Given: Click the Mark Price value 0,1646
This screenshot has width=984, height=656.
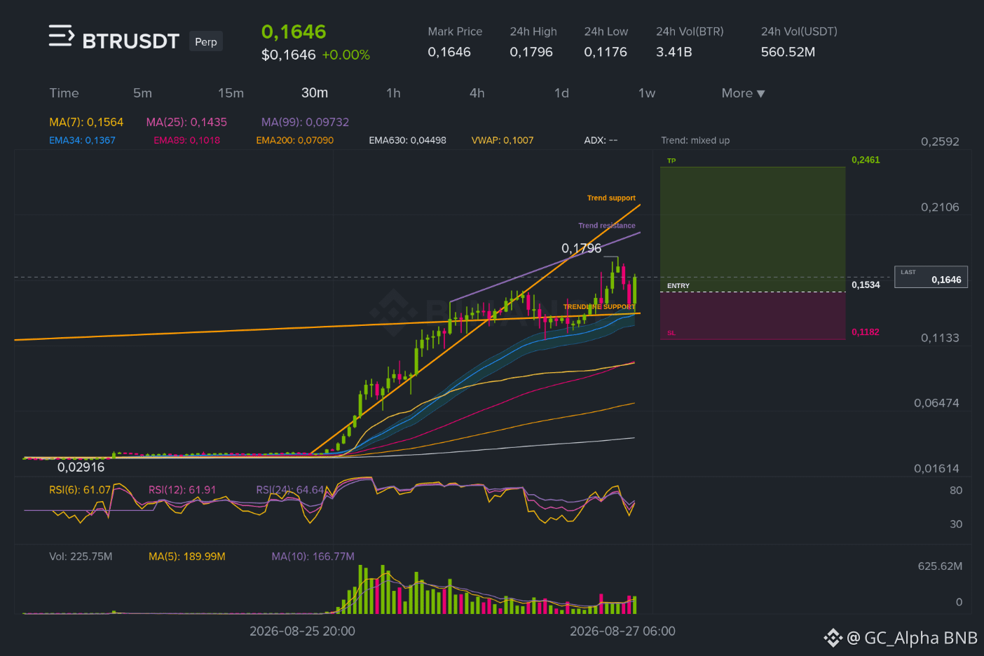Looking at the screenshot, I should [449, 52].
